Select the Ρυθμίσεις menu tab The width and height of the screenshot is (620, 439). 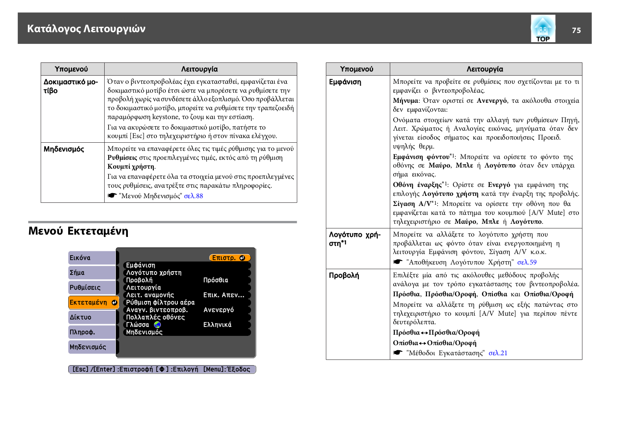click(x=92, y=287)
